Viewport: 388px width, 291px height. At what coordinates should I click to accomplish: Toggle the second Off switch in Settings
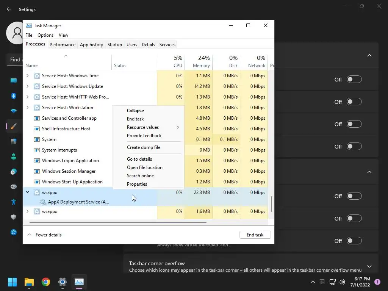pyautogui.click(x=354, y=102)
